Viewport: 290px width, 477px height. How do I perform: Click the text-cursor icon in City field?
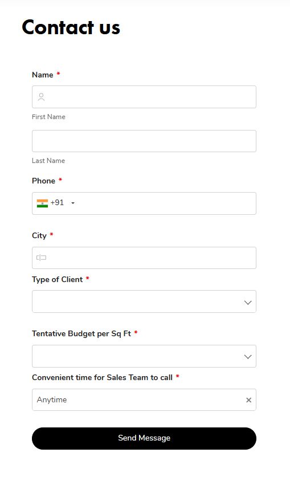tap(42, 258)
